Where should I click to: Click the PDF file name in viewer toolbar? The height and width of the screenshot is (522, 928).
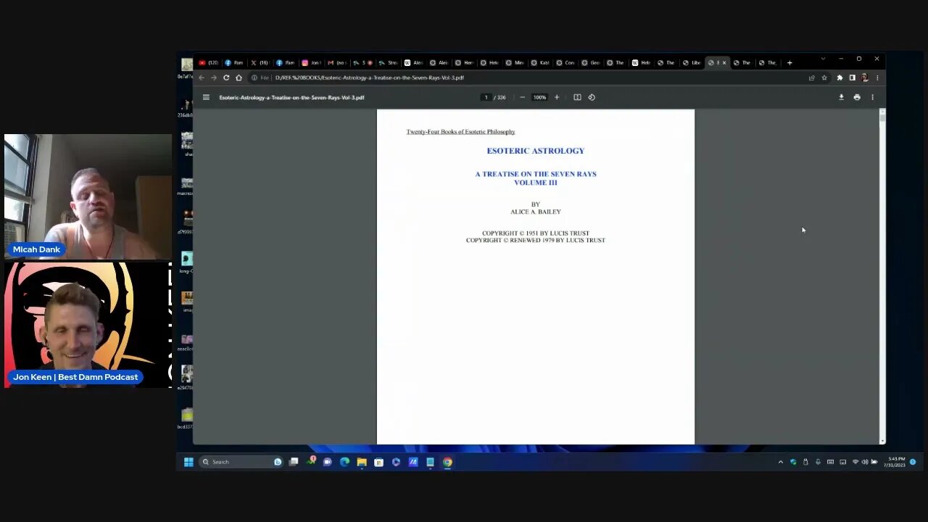[291, 97]
